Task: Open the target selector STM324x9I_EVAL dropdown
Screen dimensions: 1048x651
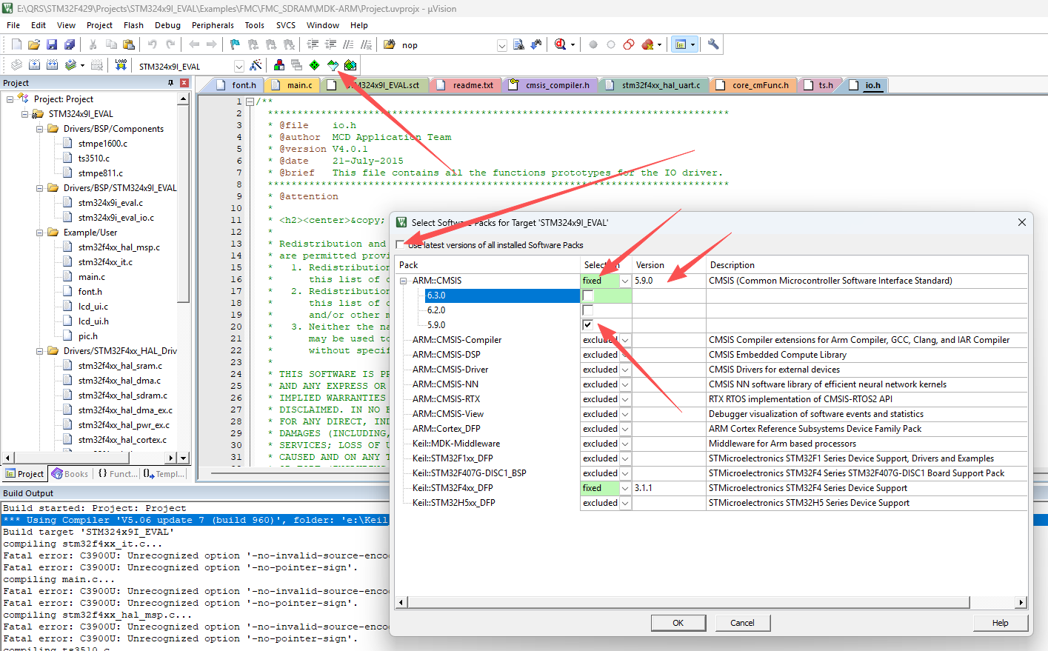Action: point(238,66)
